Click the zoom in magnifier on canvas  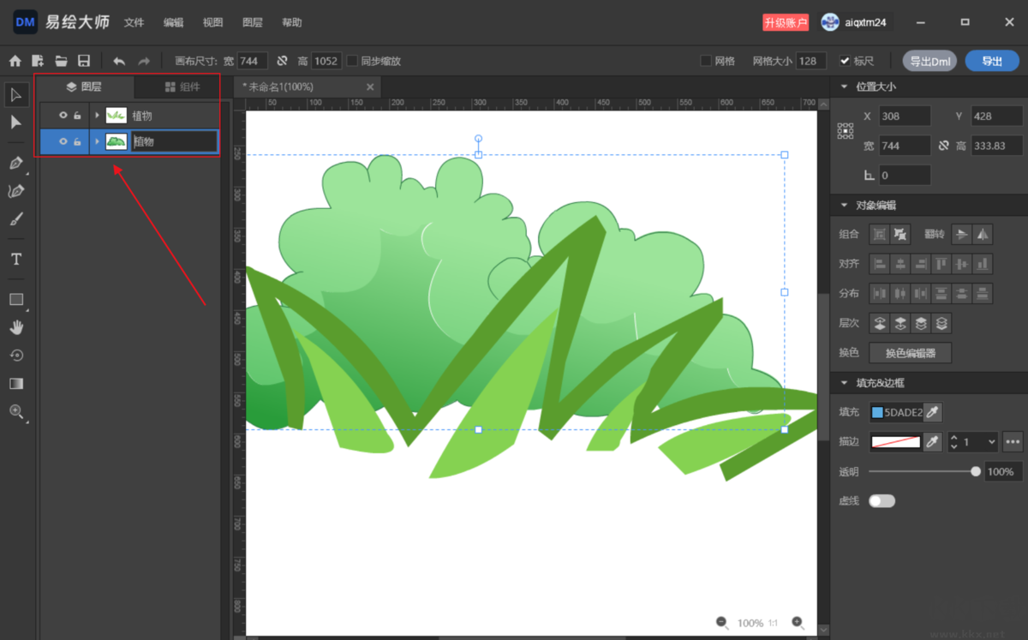click(798, 623)
